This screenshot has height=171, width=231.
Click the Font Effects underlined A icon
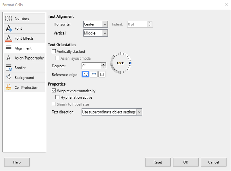[x=9, y=38]
